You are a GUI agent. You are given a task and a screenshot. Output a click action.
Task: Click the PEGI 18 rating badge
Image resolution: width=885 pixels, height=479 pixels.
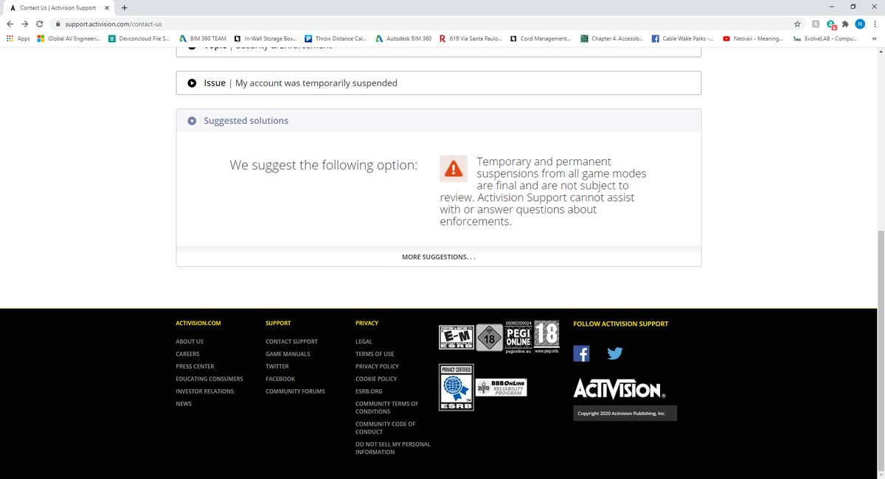546,337
